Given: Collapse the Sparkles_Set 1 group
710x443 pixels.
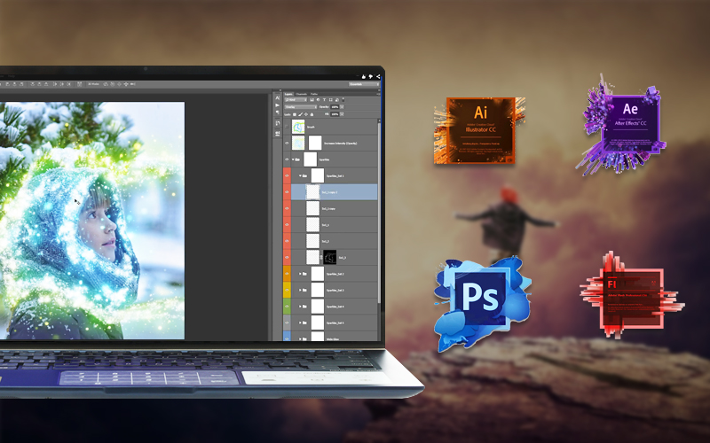Looking at the screenshot, I should point(300,175).
